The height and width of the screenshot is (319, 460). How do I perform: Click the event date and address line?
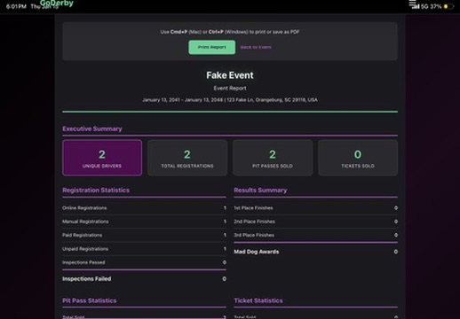(230, 100)
